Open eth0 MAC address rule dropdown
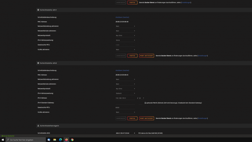The image size is (252, 142). point(125,133)
